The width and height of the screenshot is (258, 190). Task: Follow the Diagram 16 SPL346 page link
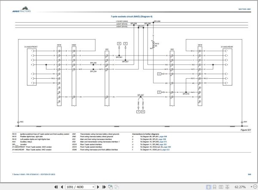pos(163,142)
